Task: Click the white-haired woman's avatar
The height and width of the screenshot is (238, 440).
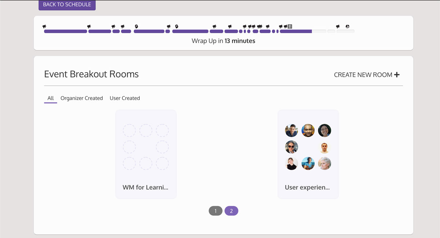Action: click(324, 163)
